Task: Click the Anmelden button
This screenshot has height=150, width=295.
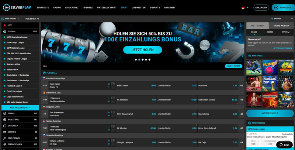Action: [283, 7]
